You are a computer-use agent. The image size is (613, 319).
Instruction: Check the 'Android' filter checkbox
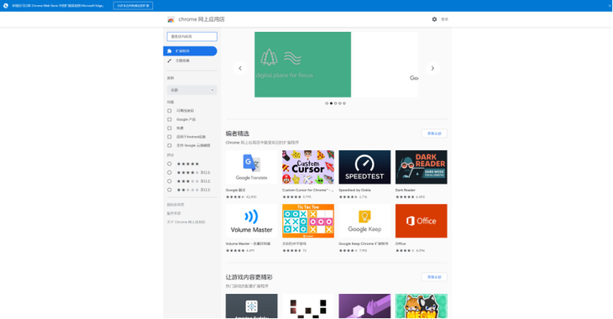(x=170, y=137)
